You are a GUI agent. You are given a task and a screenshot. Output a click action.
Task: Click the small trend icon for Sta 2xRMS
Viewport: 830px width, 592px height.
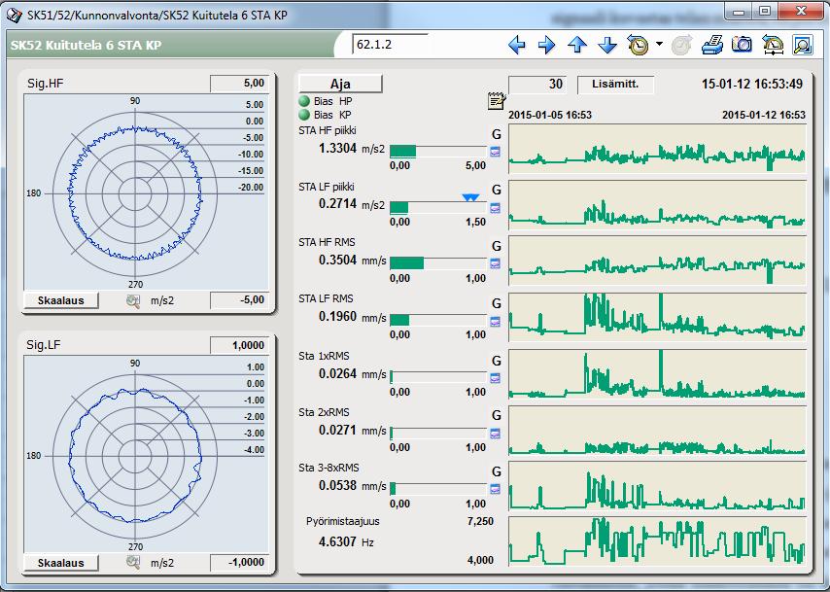(495, 434)
